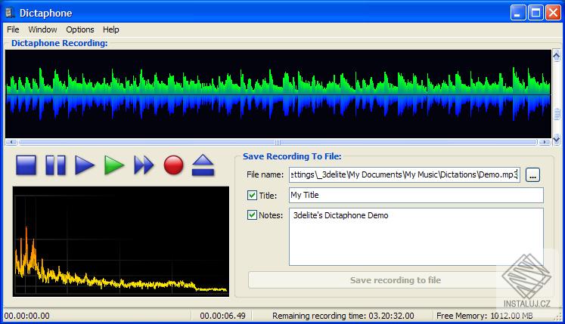The height and width of the screenshot is (324, 565).
Task: Browse for file with the ellipsis button
Action: pos(532,175)
